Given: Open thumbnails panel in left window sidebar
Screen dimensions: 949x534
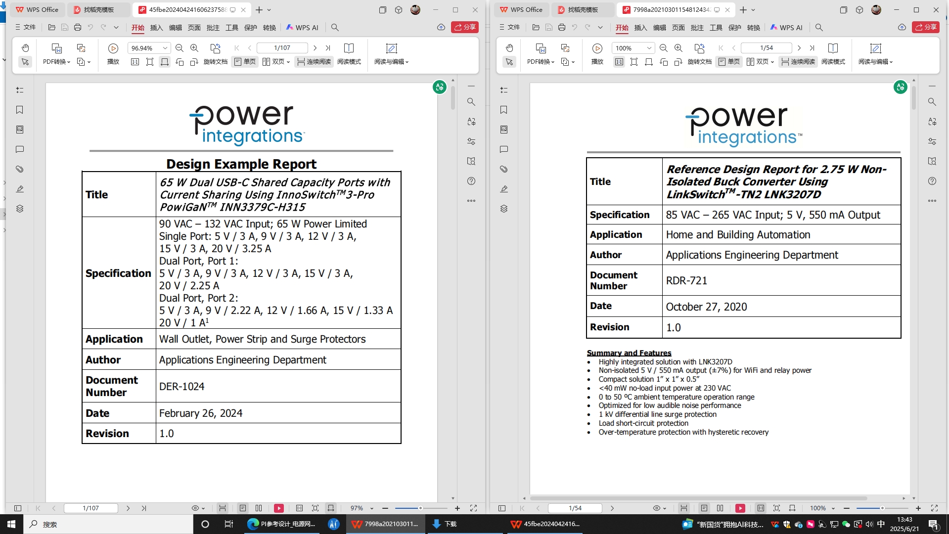Looking at the screenshot, I should coord(20,130).
